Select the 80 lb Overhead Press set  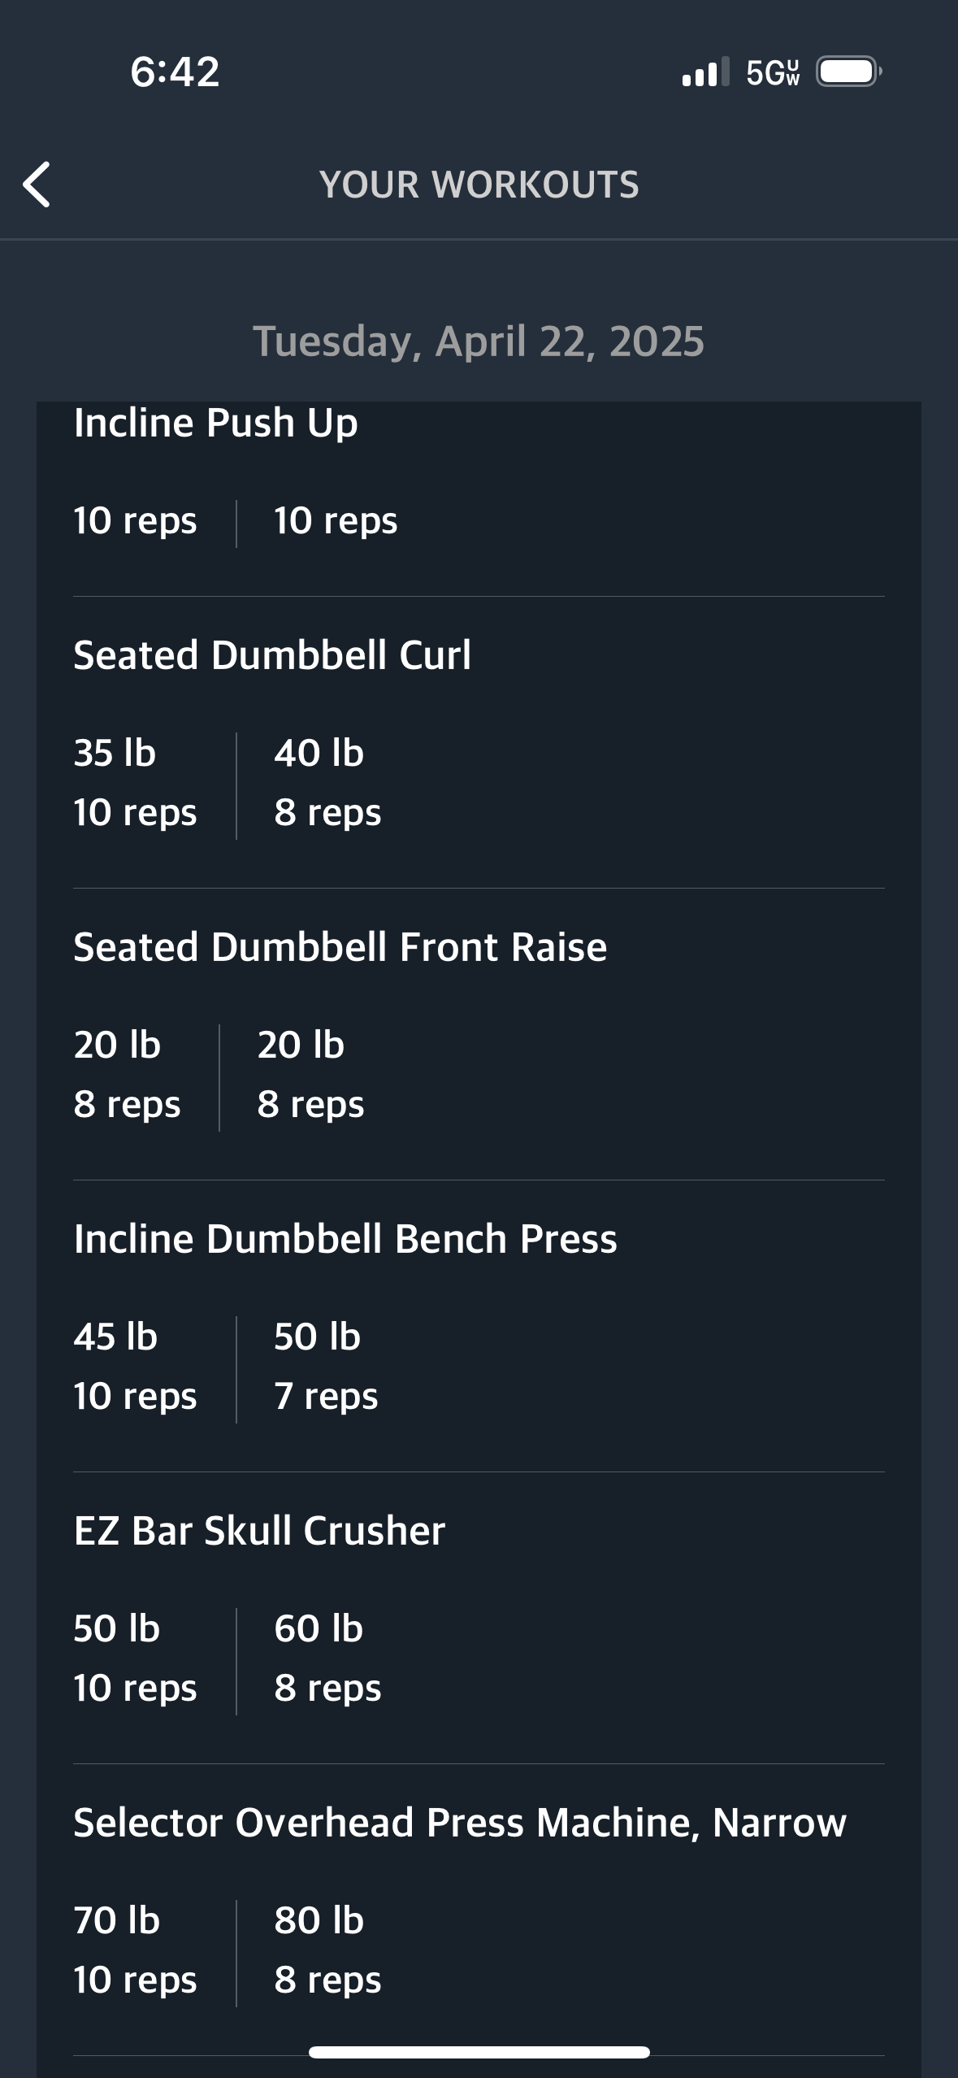[327, 1950]
